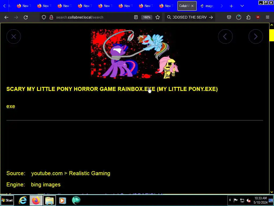The height and width of the screenshot is (206, 274).
Task: Click the Show Desktop button
Action: (271, 200)
